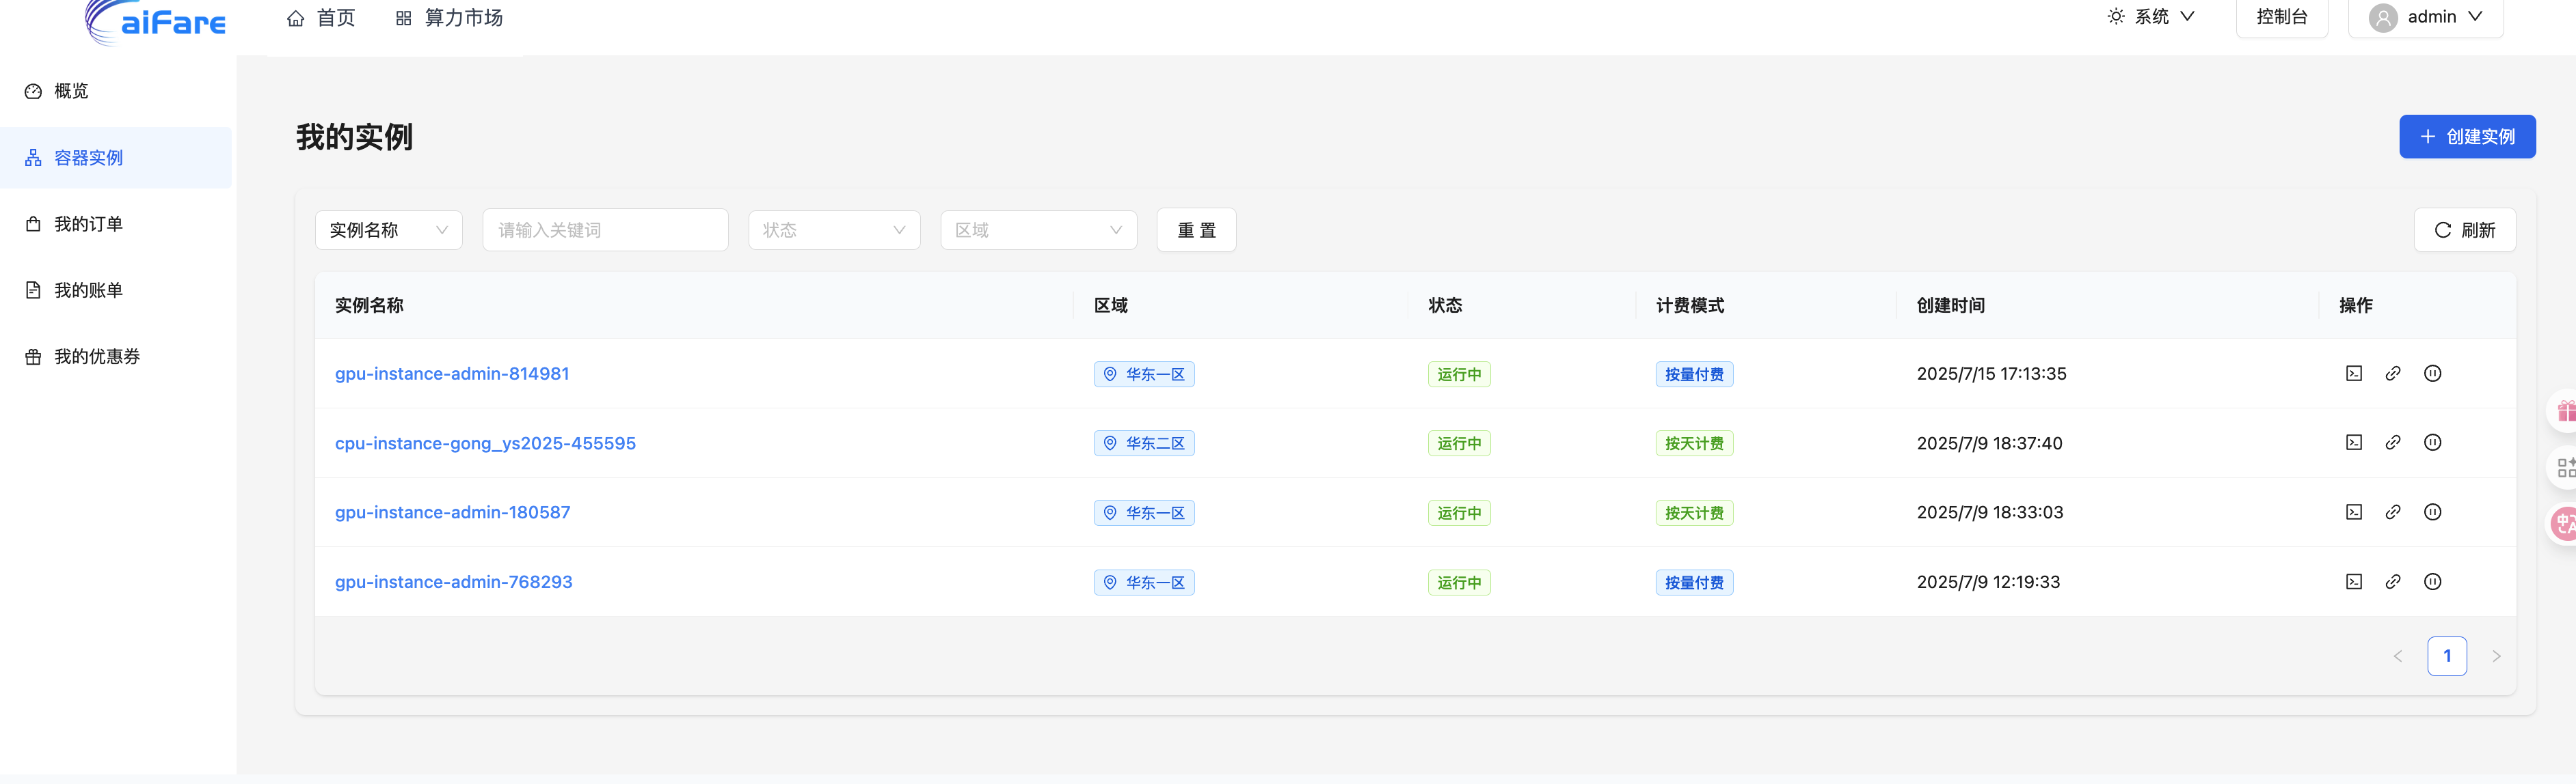This screenshot has width=2576, height=784.
Task: Click the keyword search input field
Action: click(604, 229)
